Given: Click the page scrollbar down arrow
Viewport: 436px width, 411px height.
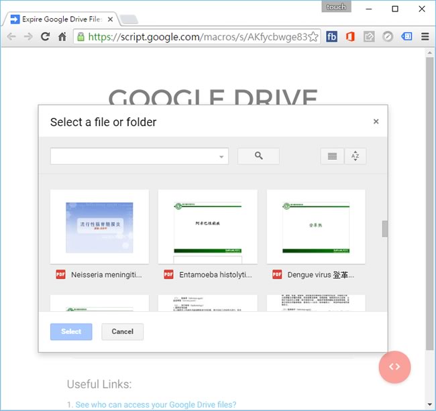Looking at the screenshot, I should coord(429,404).
